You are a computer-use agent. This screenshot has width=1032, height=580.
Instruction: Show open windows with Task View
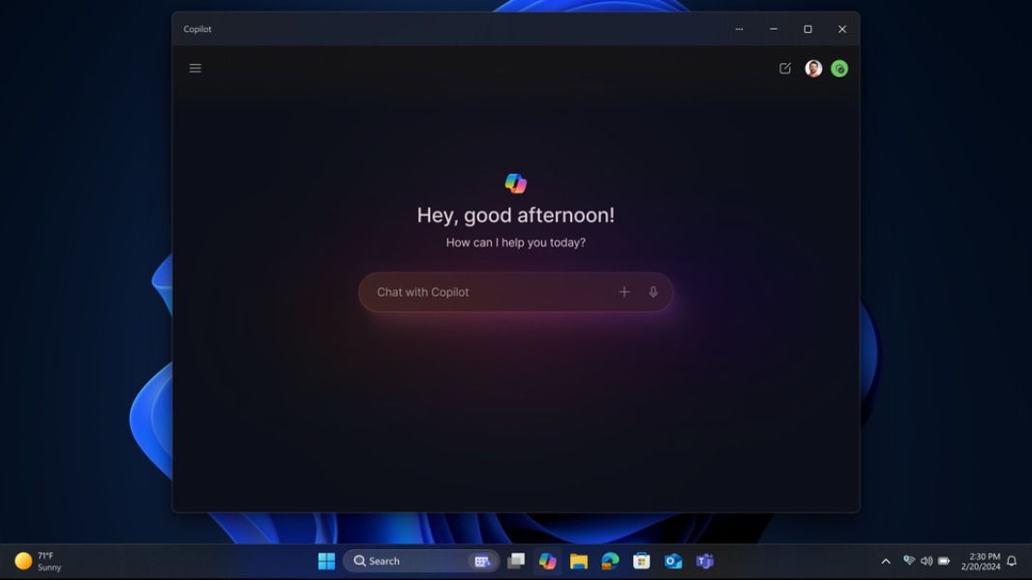pyautogui.click(x=516, y=561)
